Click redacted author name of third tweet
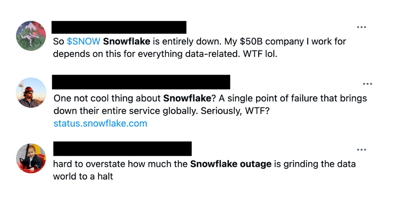Screen dimensions: 414x203 coord(123,148)
